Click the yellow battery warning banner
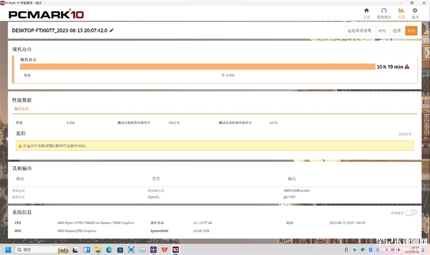This screenshot has width=430, height=255. tap(214, 145)
